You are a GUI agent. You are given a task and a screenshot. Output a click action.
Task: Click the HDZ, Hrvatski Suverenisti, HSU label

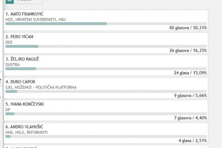[36, 19]
